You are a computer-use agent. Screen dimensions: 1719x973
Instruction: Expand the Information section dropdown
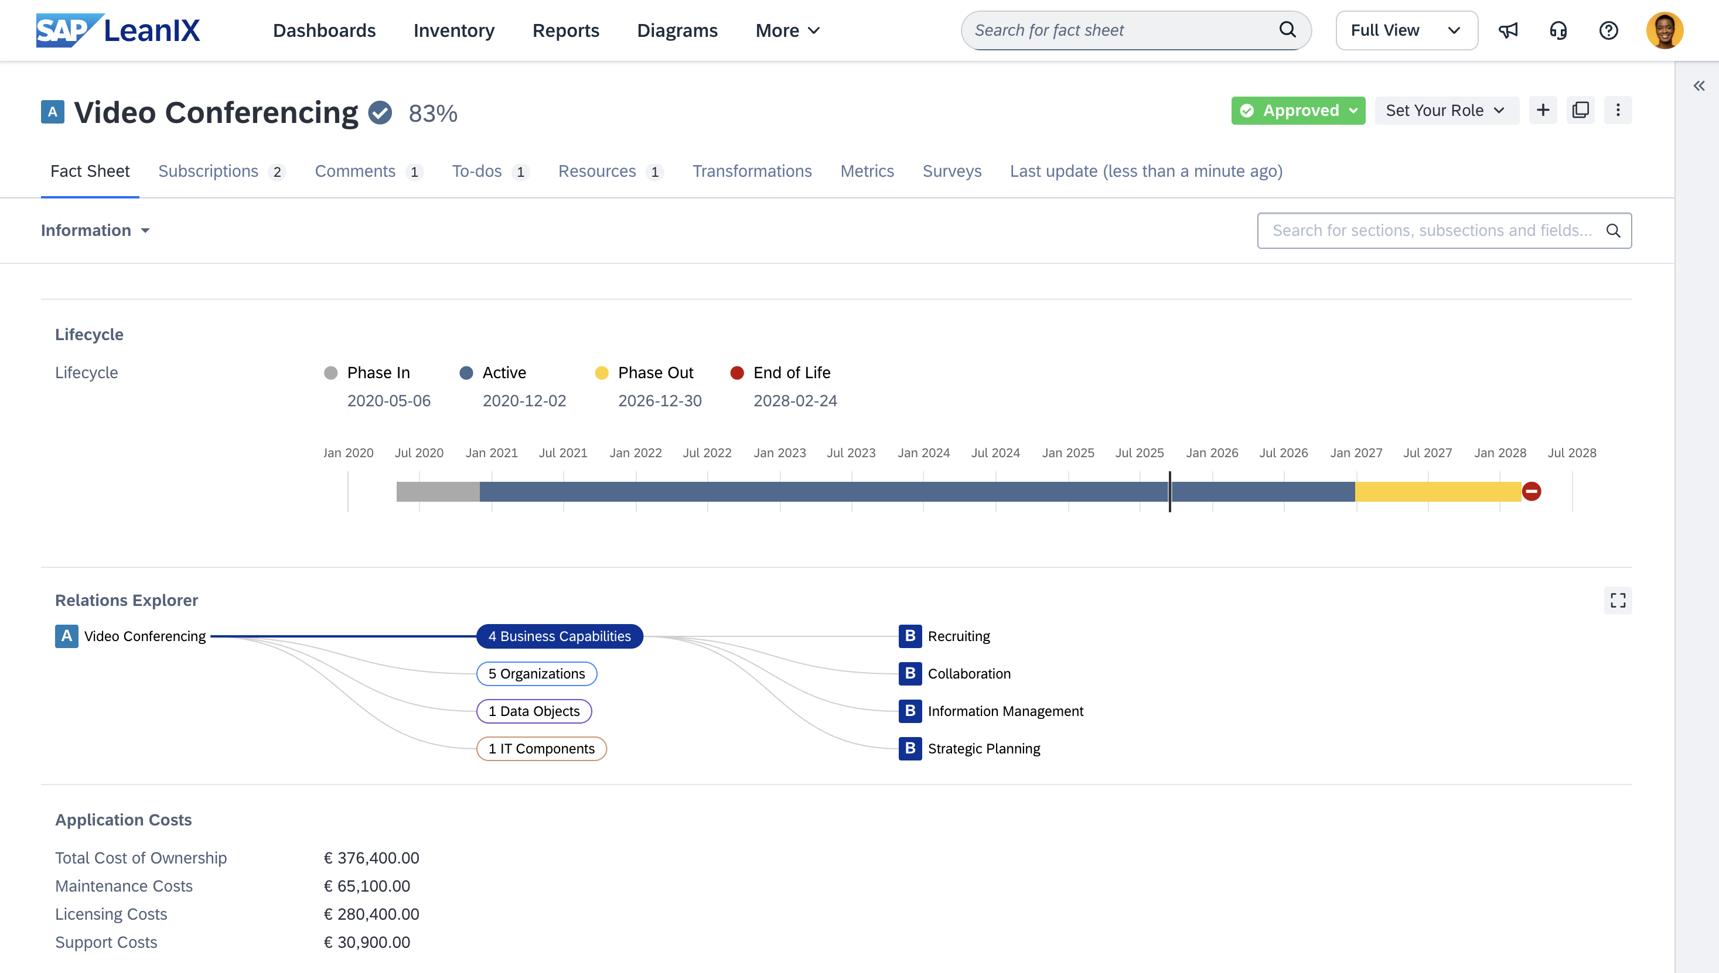pos(95,231)
